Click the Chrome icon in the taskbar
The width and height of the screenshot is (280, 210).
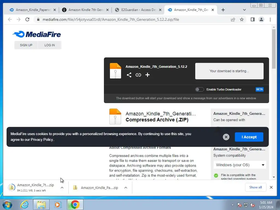click(75, 205)
